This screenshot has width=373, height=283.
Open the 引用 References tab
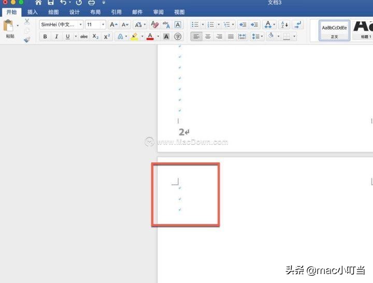(x=117, y=12)
